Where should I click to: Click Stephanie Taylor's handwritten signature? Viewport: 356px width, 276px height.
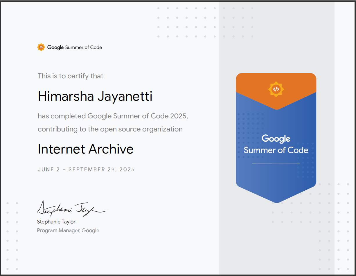71,208
